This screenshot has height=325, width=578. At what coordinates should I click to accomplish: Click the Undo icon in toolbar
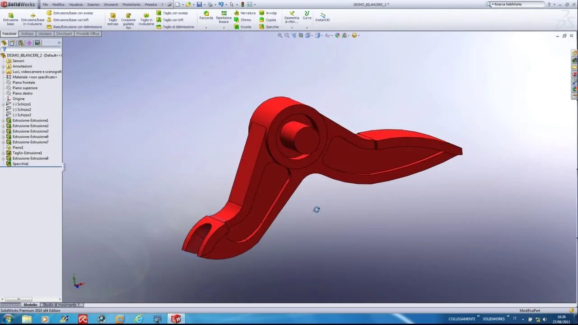pyautogui.click(x=221, y=5)
